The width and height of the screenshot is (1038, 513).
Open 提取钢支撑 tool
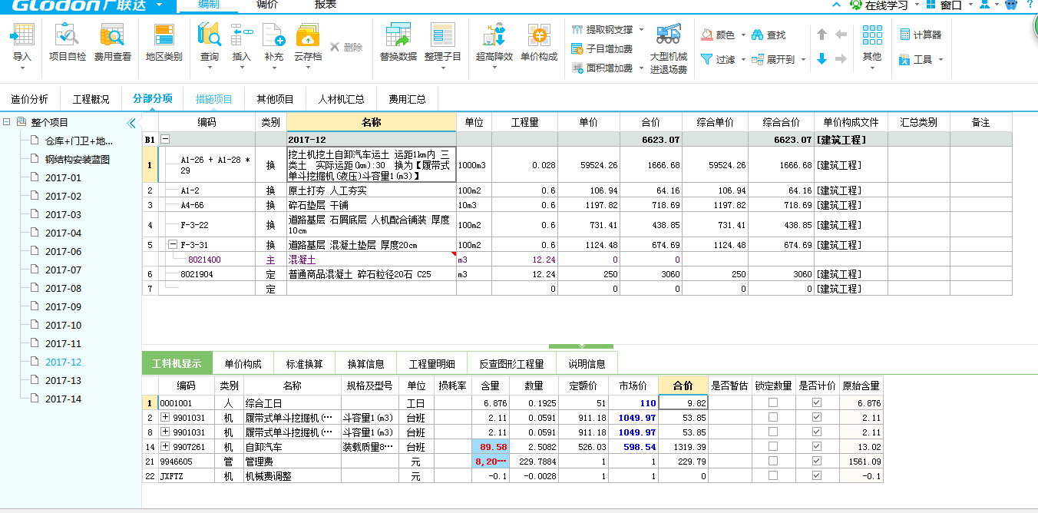608,29
